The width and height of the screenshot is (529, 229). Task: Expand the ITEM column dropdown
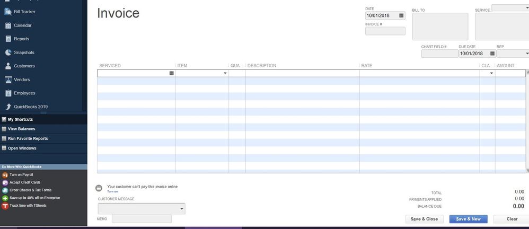(225, 73)
